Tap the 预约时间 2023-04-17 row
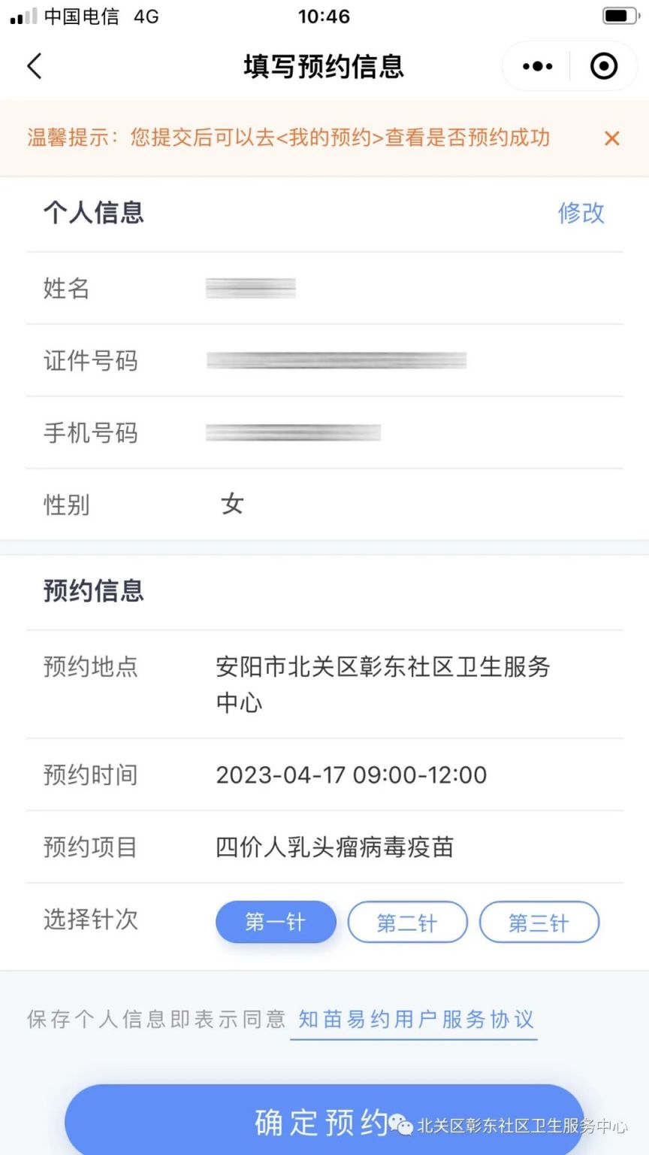 tap(351, 775)
